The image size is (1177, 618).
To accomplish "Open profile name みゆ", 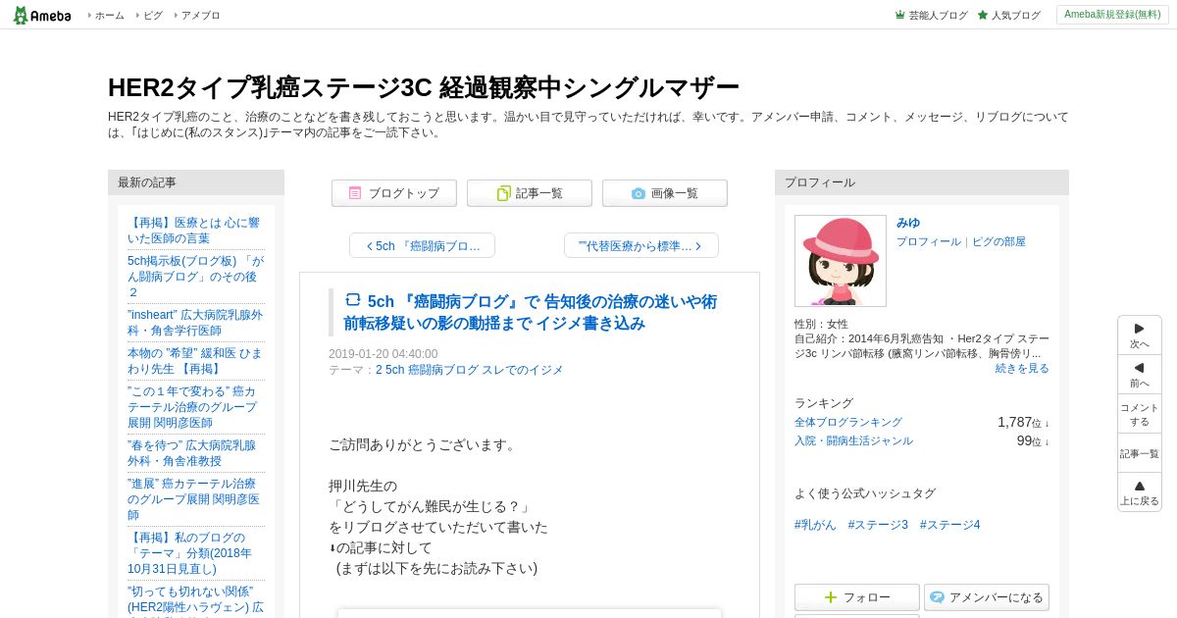I will (x=908, y=223).
